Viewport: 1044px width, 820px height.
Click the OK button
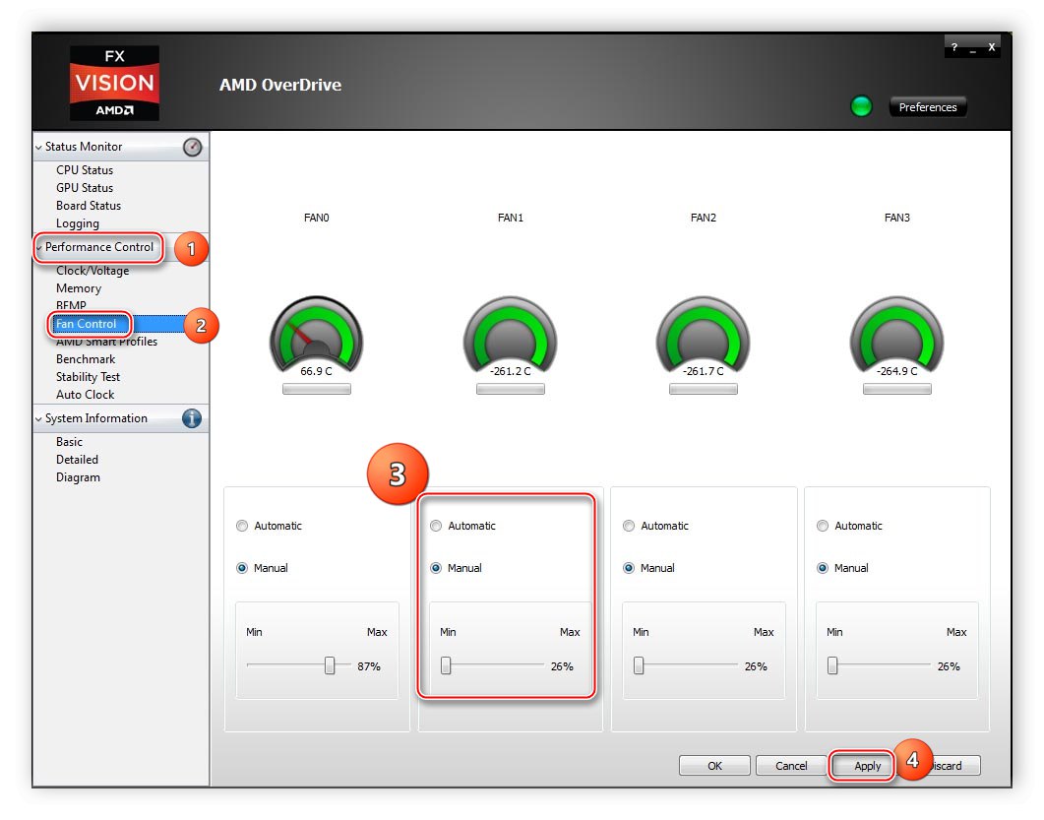tap(714, 766)
